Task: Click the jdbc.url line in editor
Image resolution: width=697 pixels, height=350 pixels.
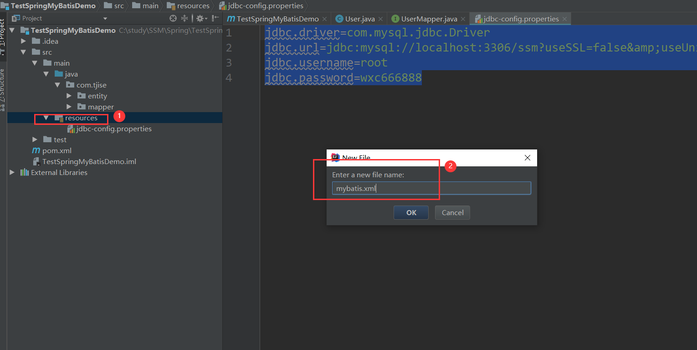Action: [481, 48]
